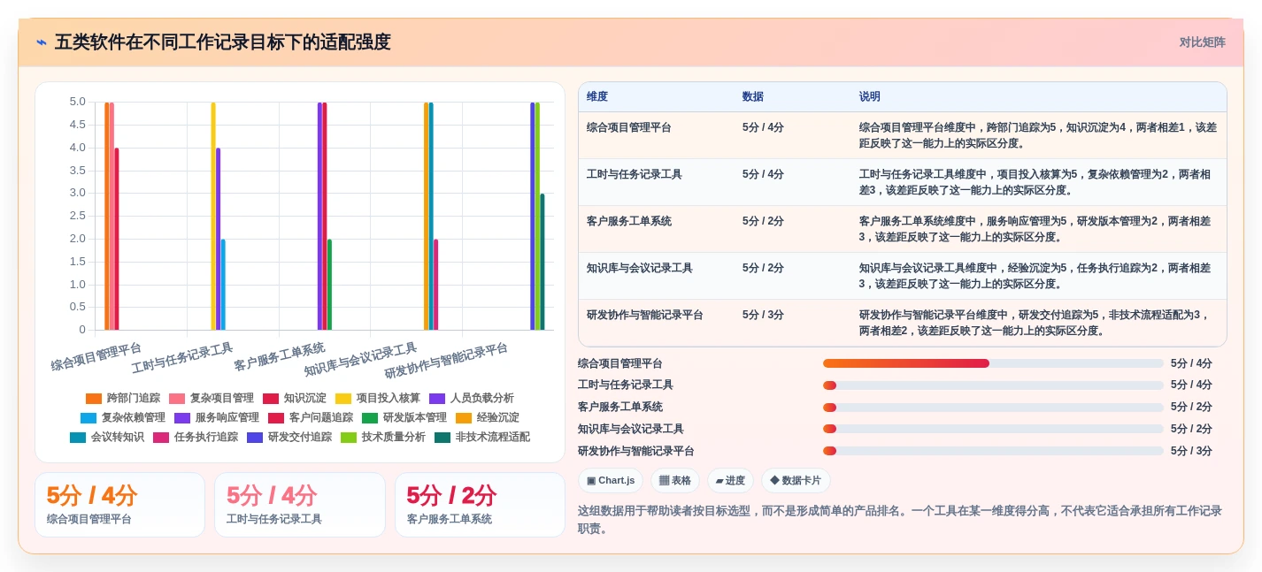Select the 客户服务工单系统 table row name

click(629, 221)
